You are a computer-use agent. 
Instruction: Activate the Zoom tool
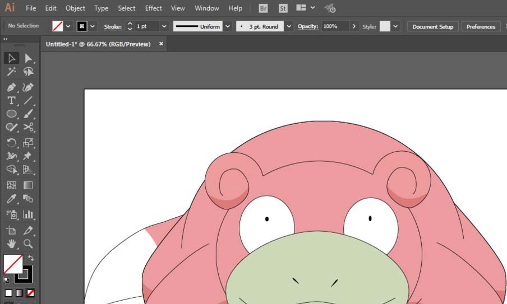pos(28,244)
